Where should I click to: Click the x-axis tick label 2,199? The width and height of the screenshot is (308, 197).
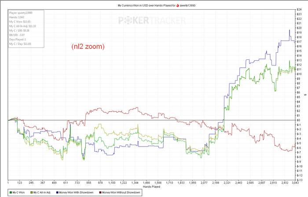tap(216, 182)
